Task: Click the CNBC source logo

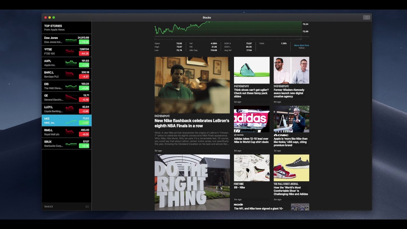Action: 281,135
